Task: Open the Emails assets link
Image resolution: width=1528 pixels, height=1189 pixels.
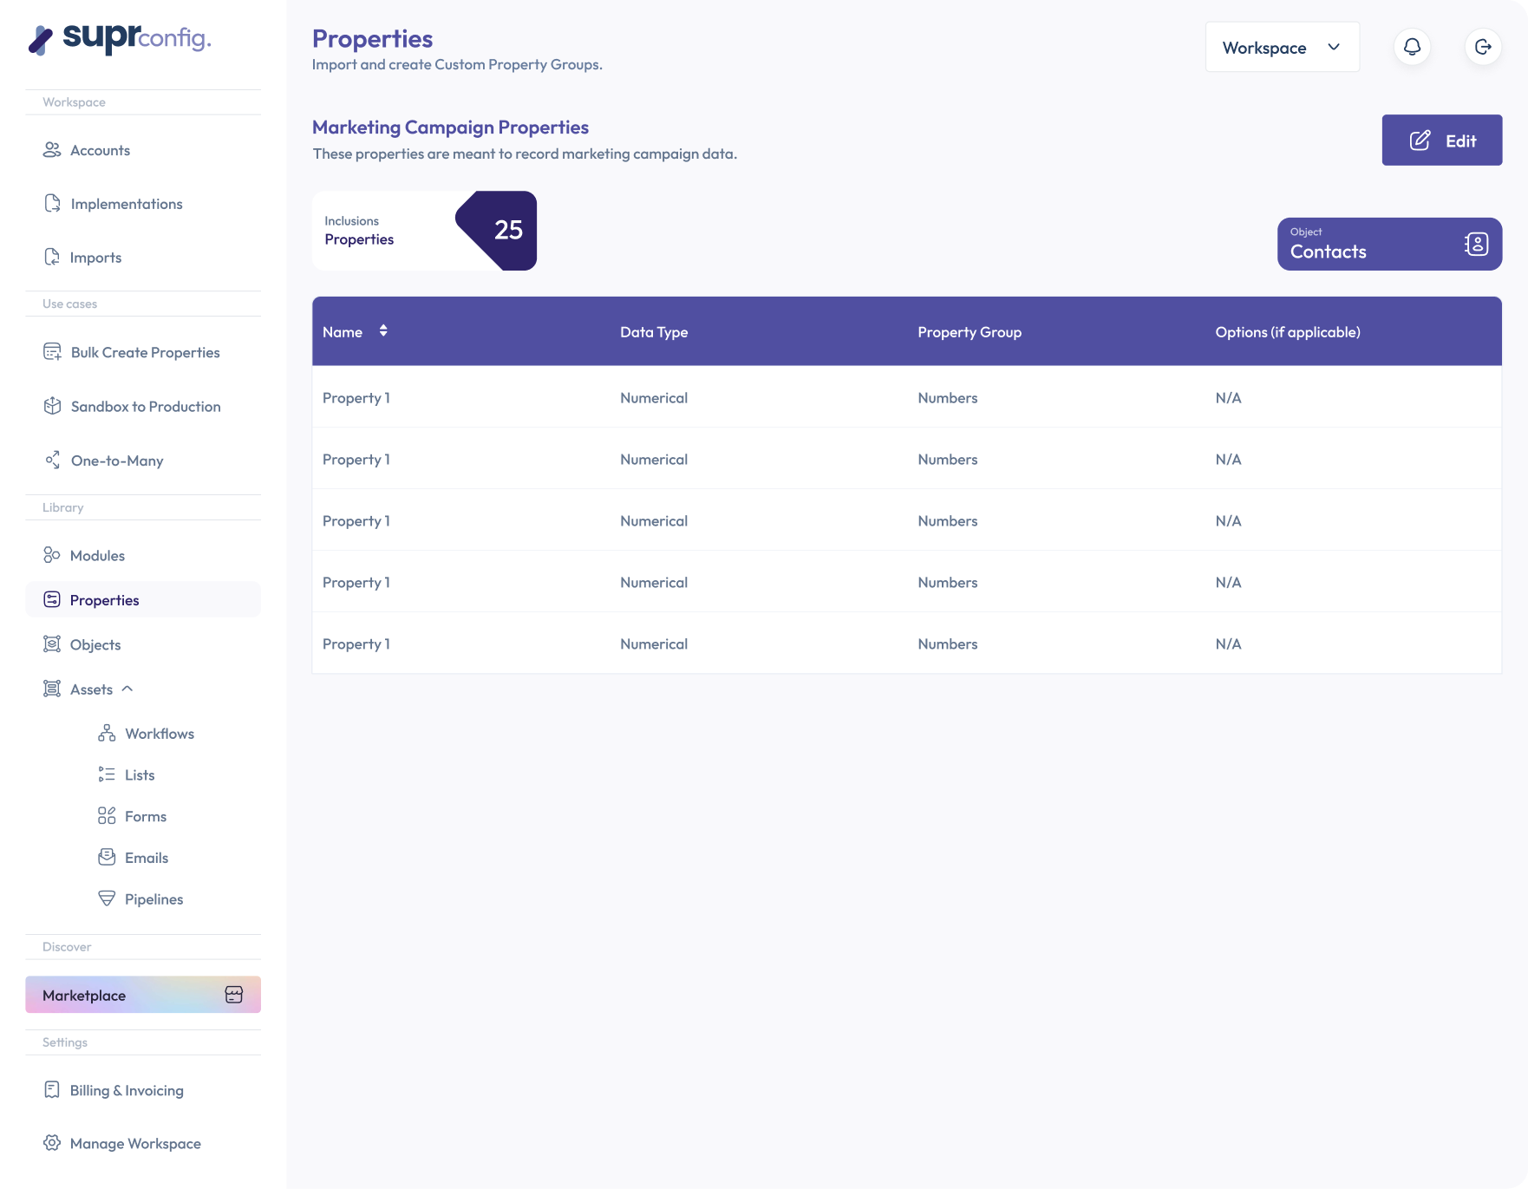Action: pyautogui.click(x=146, y=858)
